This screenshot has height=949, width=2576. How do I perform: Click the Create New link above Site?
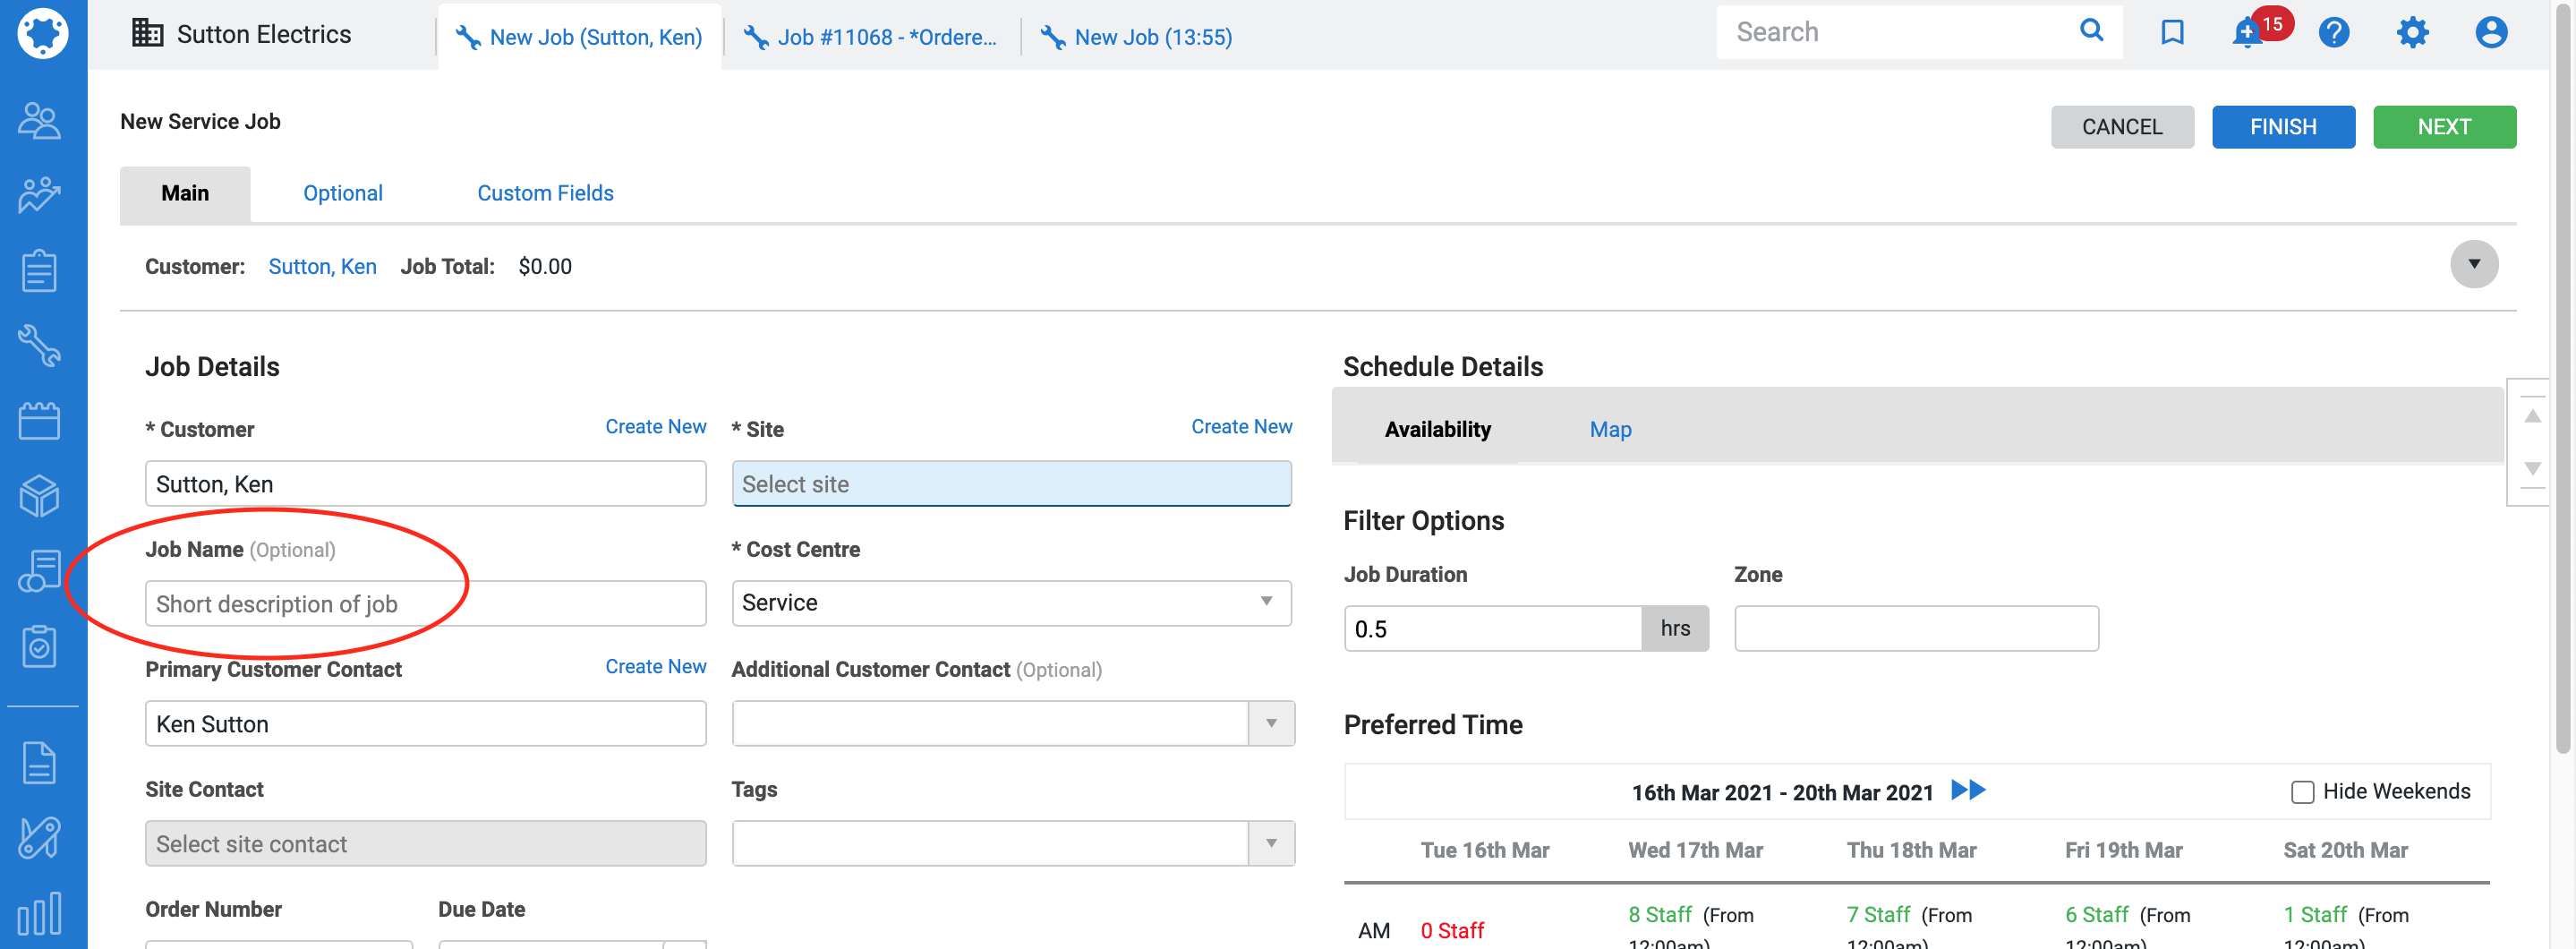click(x=1241, y=427)
